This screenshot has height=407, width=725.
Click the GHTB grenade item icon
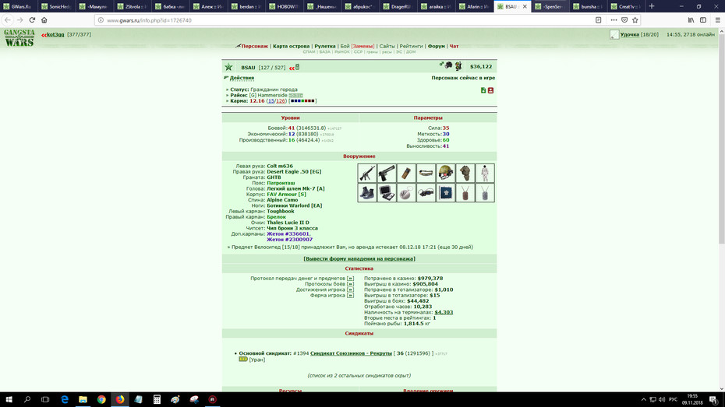tap(406, 173)
